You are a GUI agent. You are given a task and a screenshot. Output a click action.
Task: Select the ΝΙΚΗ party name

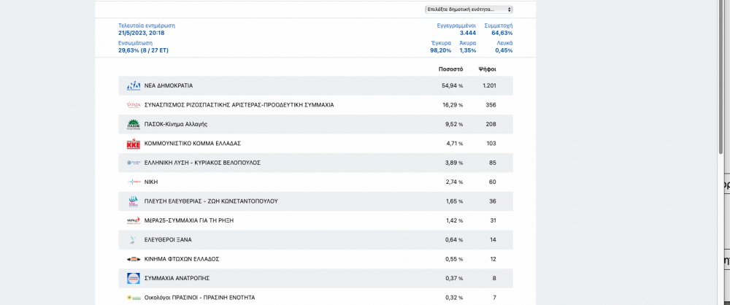click(x=151, y=182)
